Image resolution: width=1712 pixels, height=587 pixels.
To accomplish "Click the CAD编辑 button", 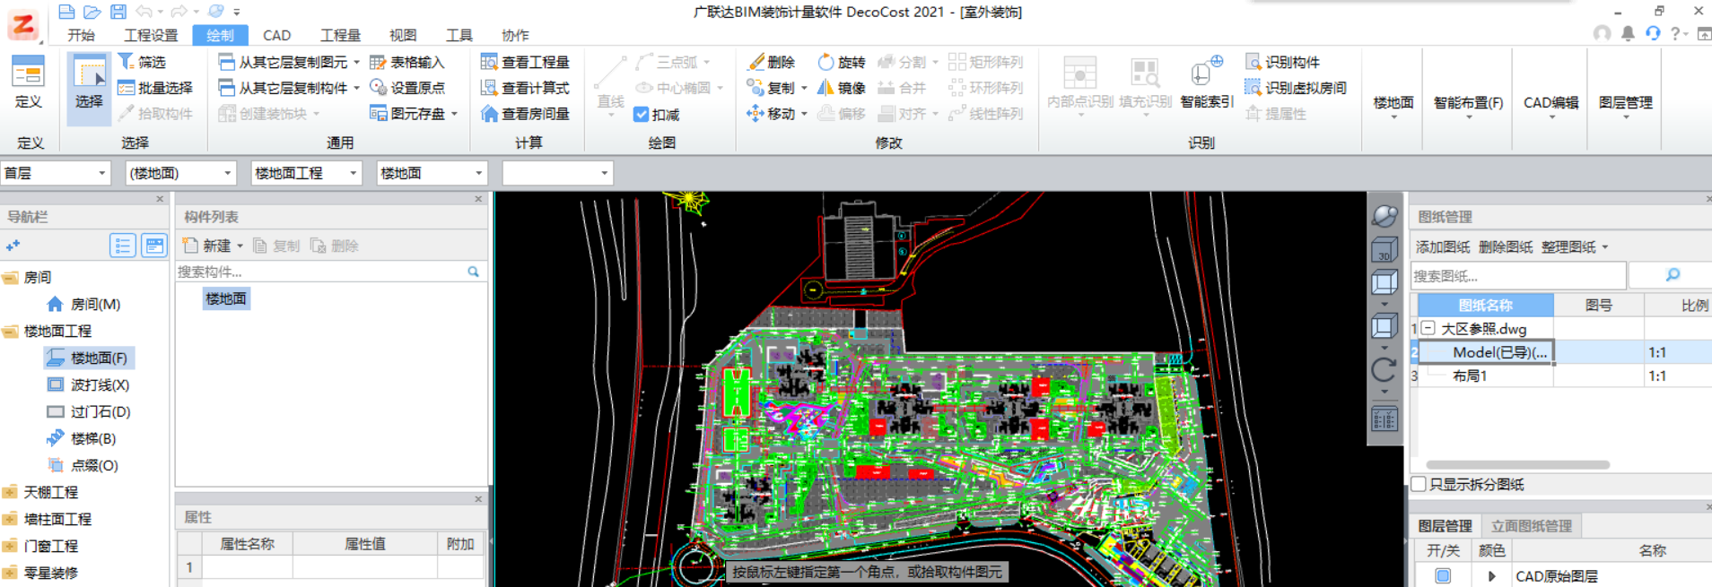I will 1550,102.
